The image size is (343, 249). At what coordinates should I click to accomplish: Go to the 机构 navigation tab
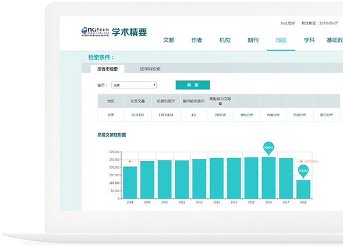tap(225, 40)
